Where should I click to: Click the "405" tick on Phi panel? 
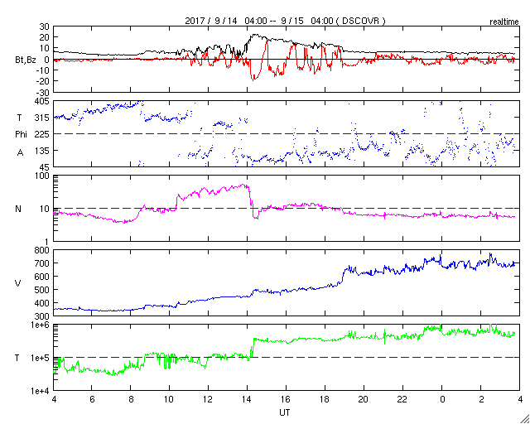click(42, 101)
